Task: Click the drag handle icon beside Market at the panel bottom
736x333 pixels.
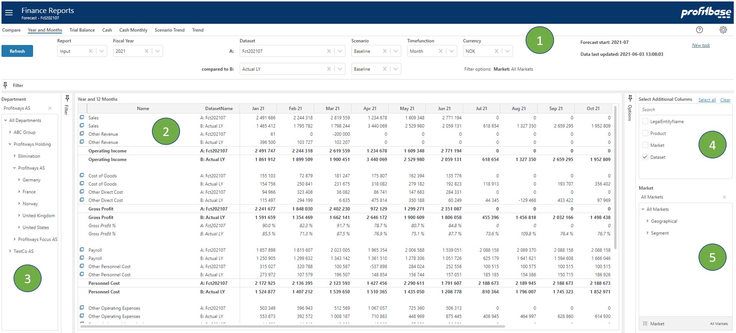Action: click(645, 324)
